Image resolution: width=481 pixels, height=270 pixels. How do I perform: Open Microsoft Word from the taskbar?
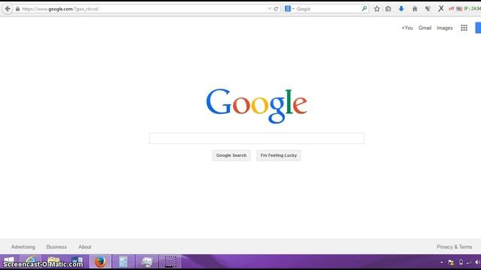tap(77, 262)
